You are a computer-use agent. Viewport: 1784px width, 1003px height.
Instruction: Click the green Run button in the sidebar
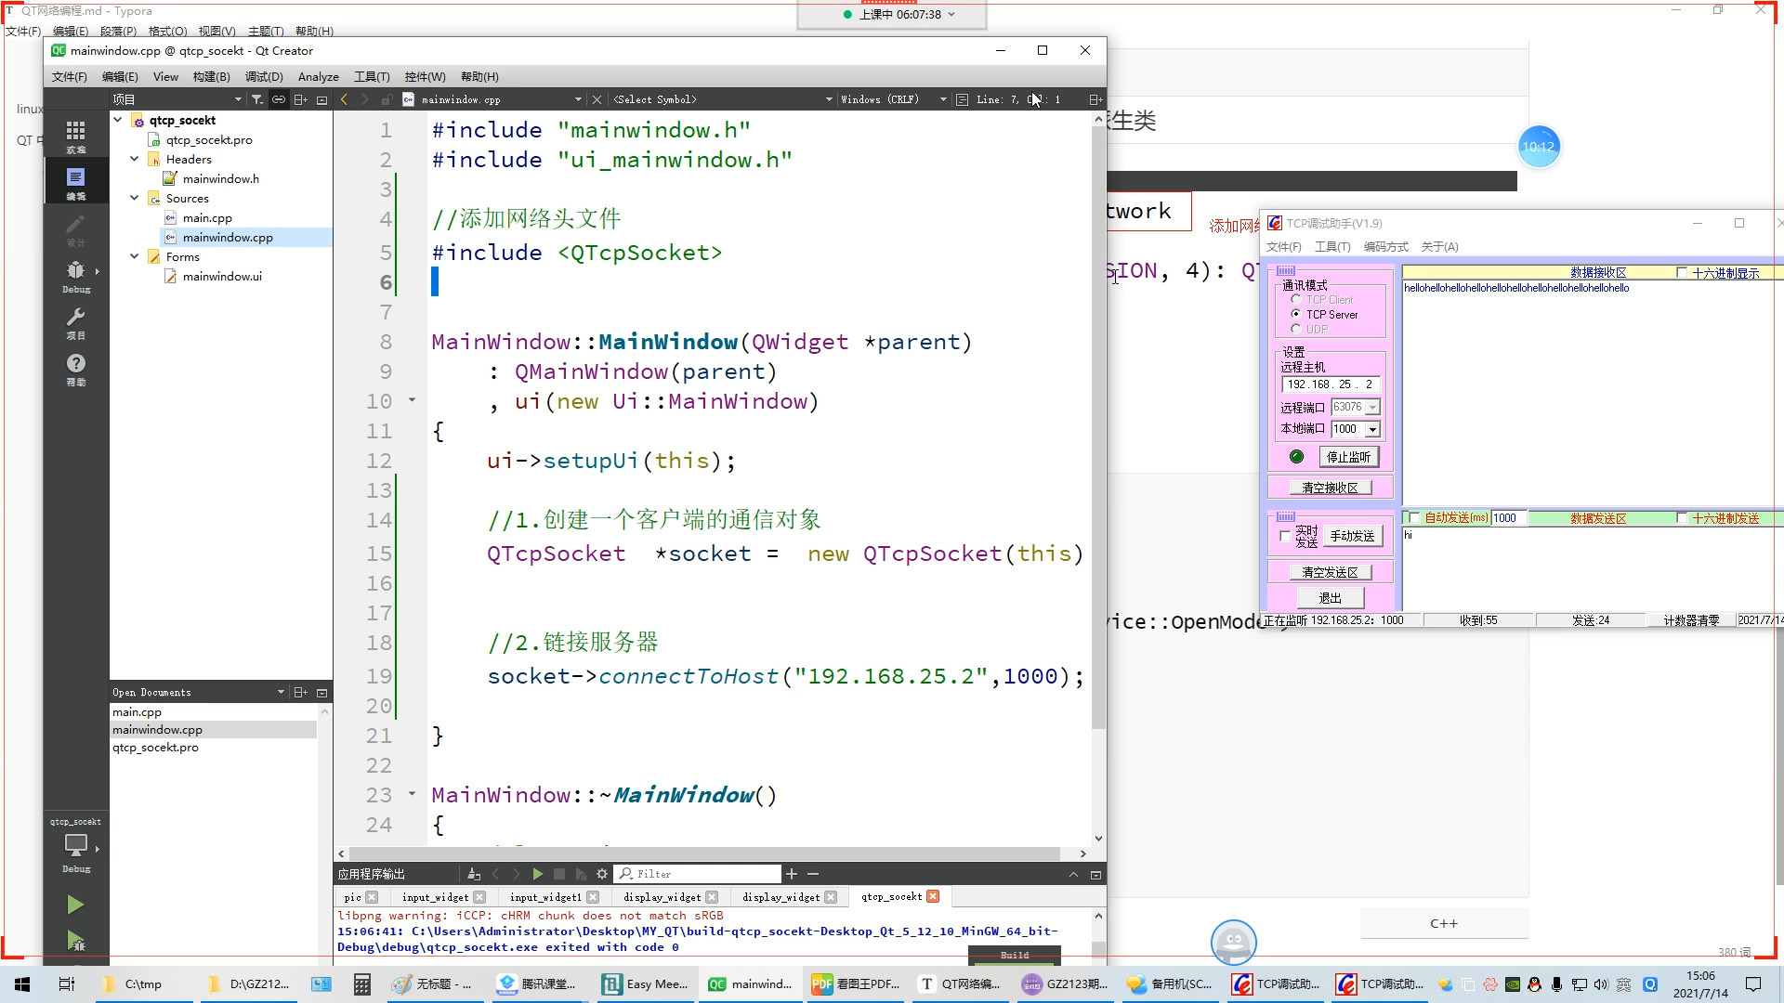[x=75, y=905]
